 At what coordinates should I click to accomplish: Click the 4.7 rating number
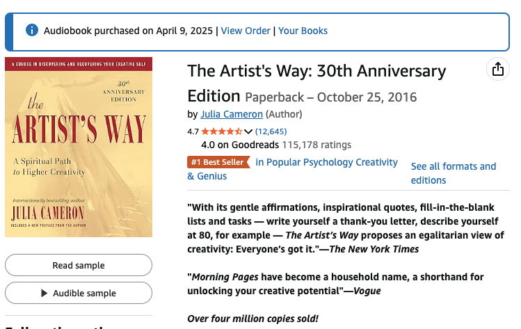(193, 131)
